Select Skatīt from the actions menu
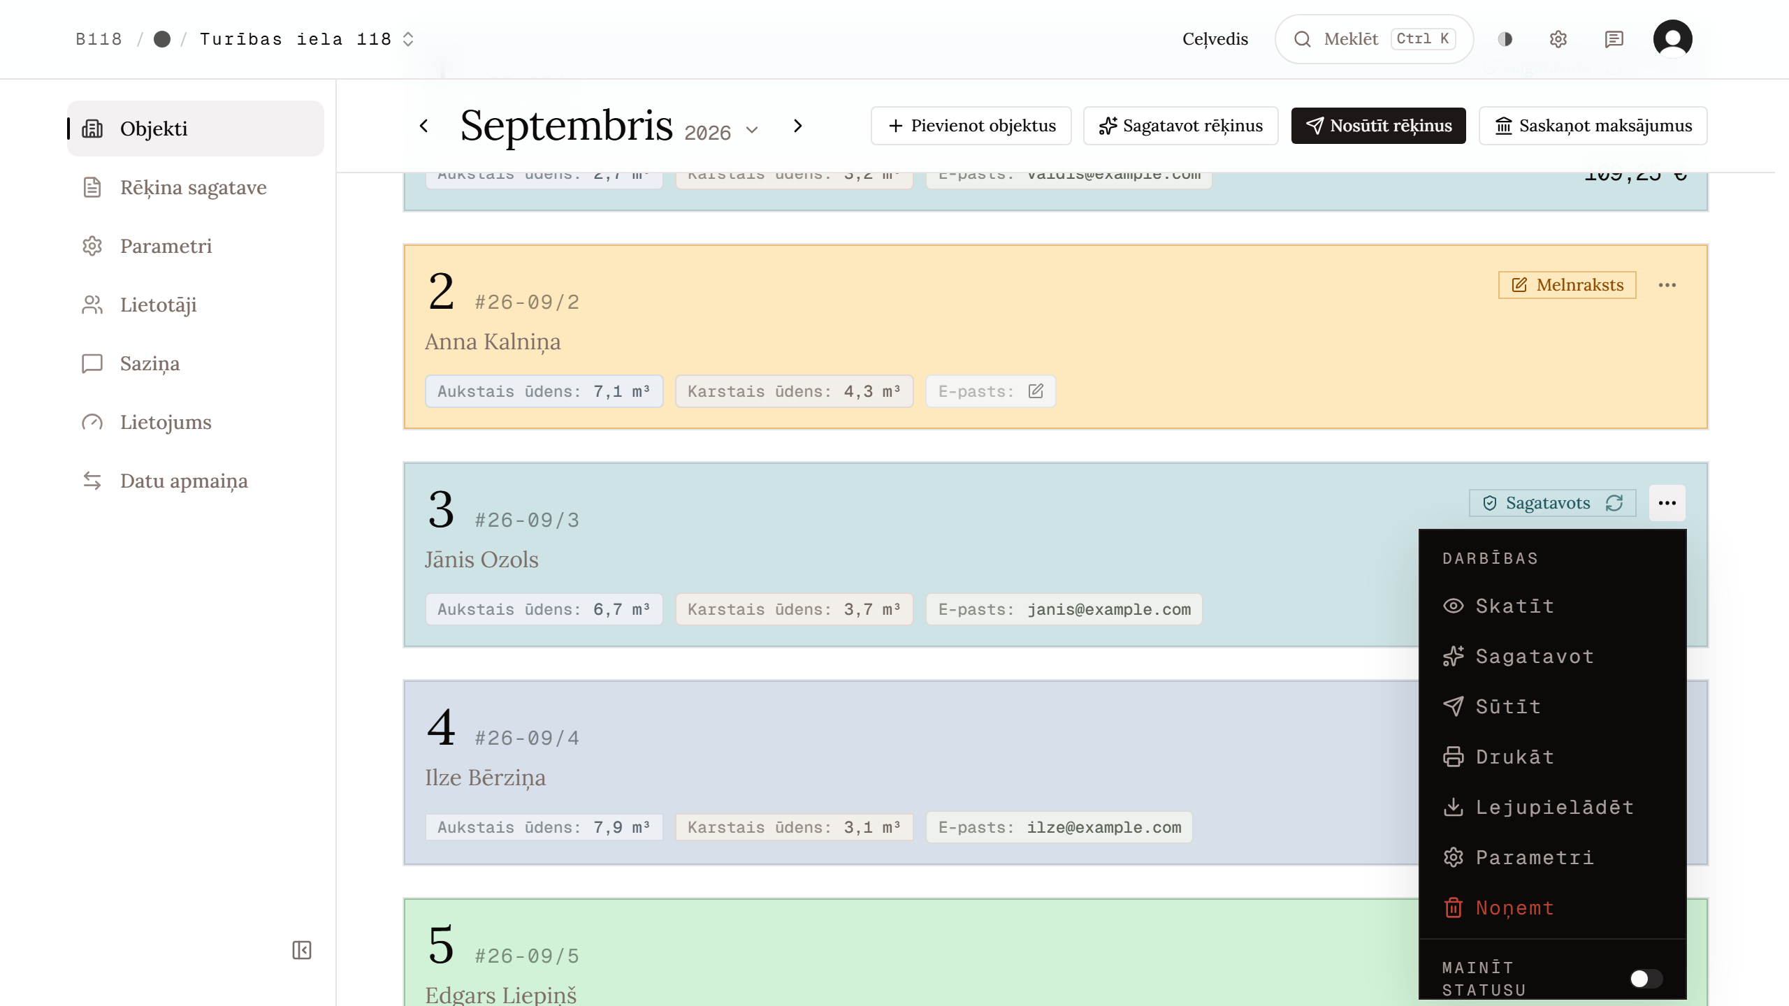Viewport: 1789px width, 1006px height. coord(1553,606)
